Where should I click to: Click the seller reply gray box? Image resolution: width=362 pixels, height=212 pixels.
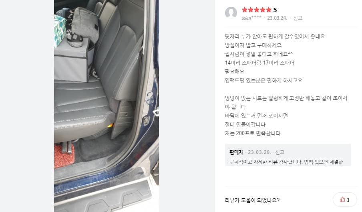(x=288, y=155)
